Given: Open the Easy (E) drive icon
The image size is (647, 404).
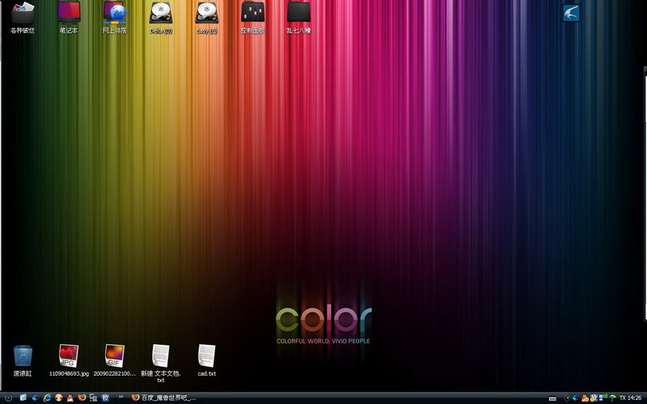Looking at the screenshot, I should [207, 13].
